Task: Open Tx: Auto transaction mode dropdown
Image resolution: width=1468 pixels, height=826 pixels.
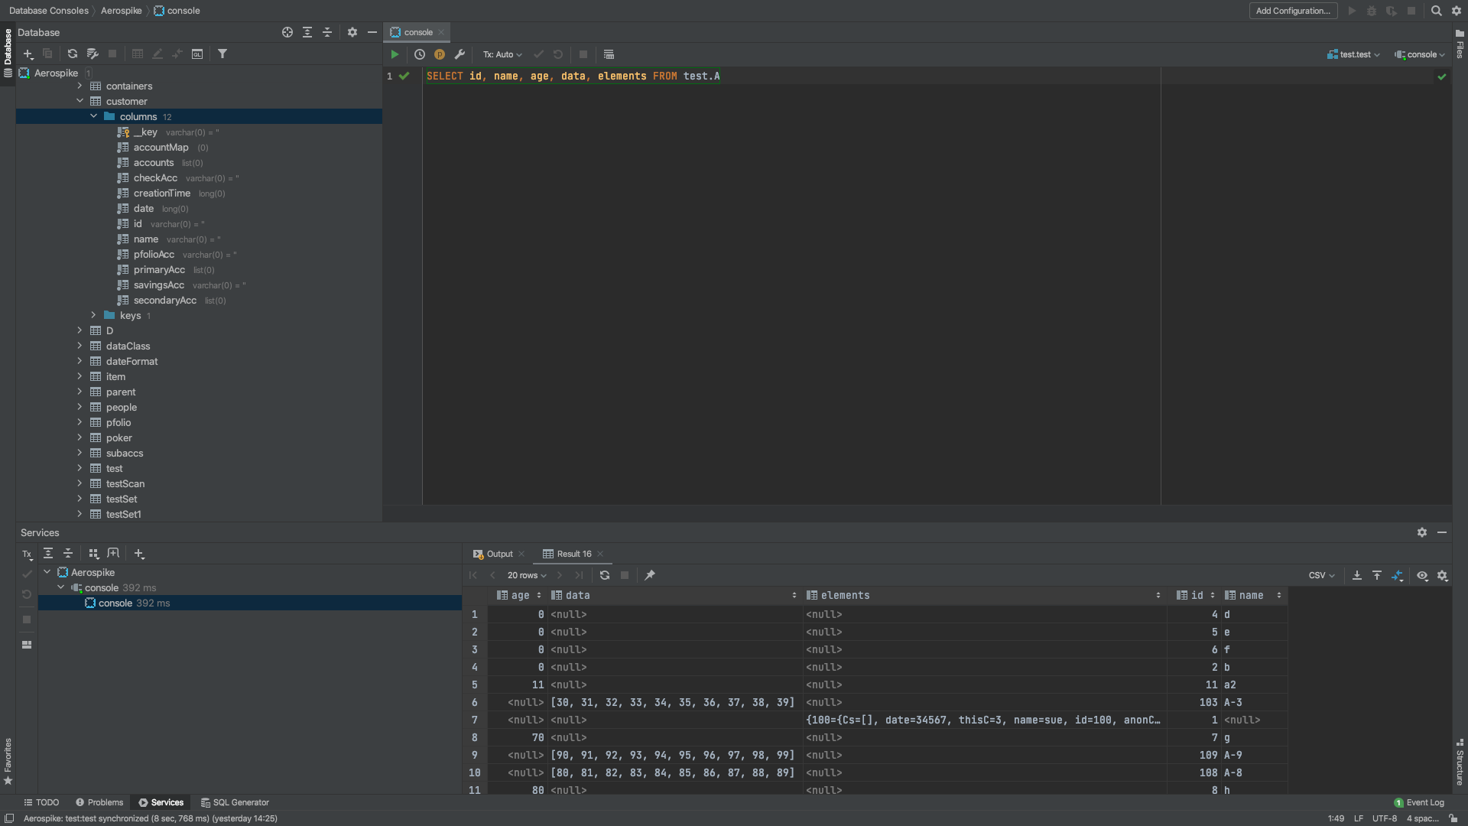Action: click(502, 54)
